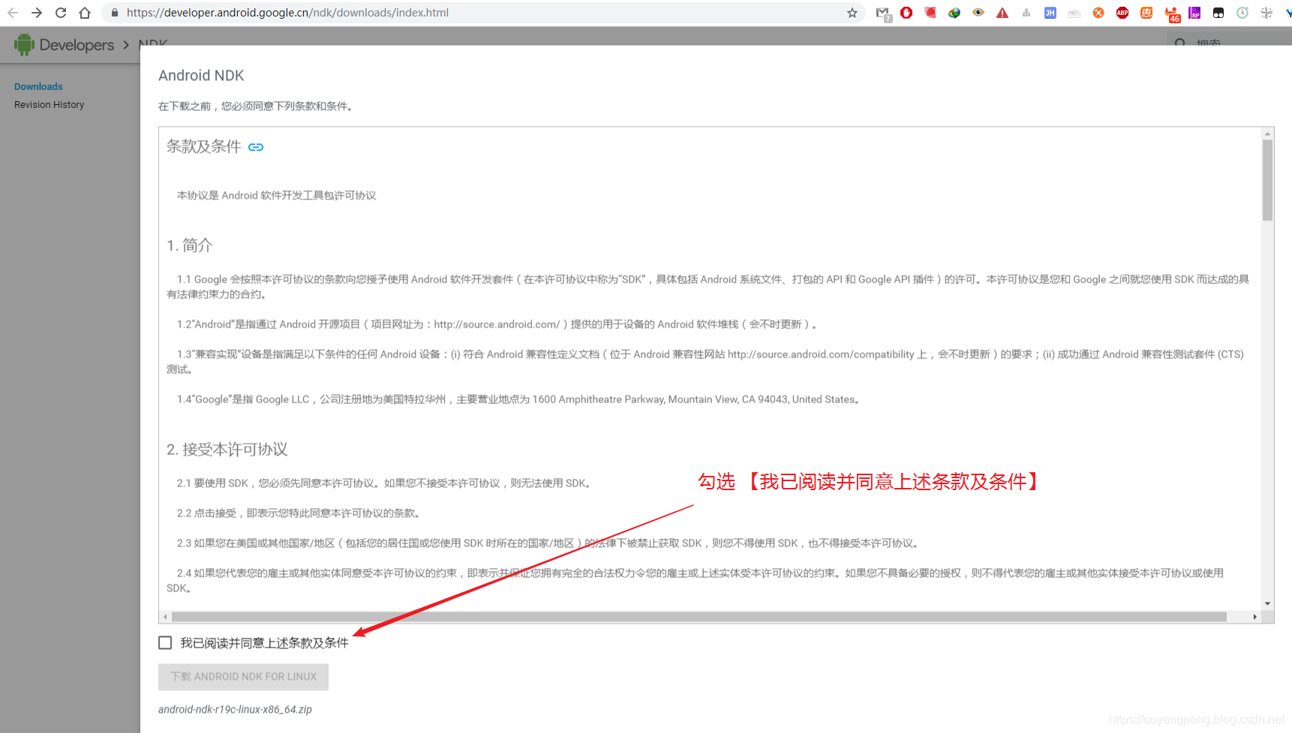Reload the page with refresh icon

pos(61,13)
